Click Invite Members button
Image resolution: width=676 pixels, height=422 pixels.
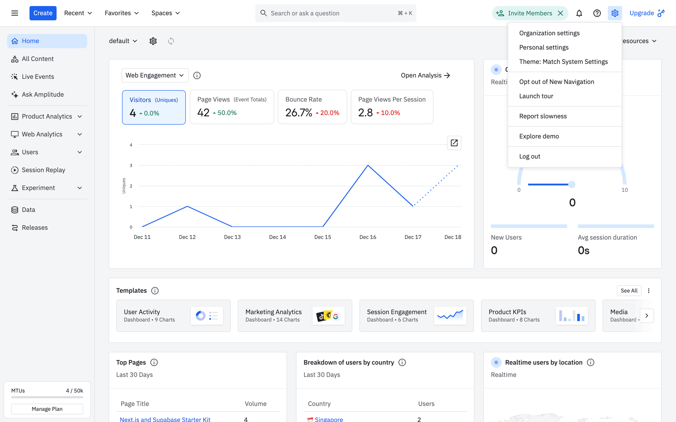click(524, 13)
